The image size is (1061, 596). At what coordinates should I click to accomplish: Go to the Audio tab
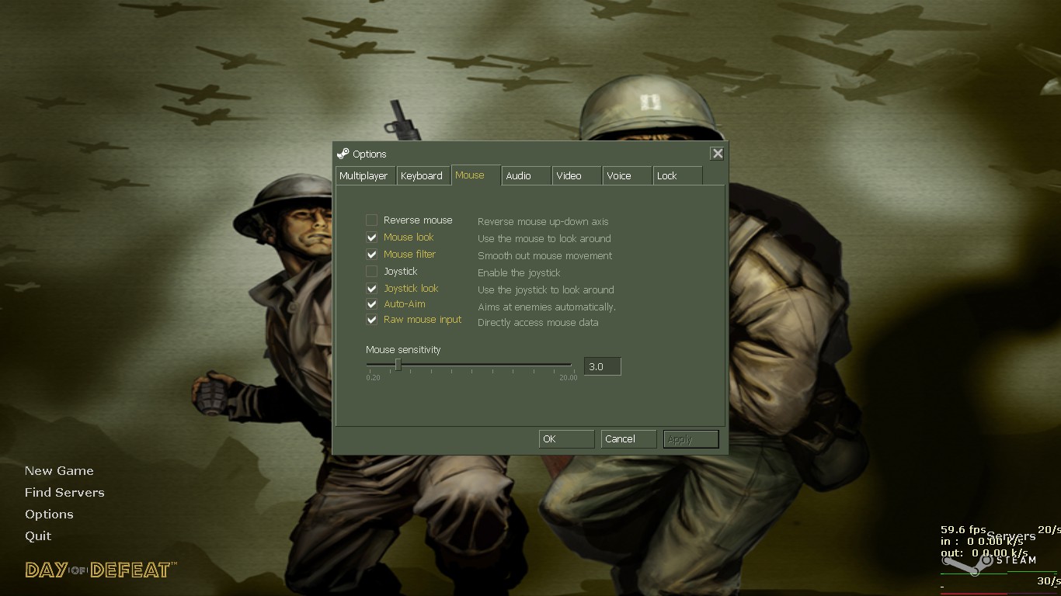click(526, 176)
